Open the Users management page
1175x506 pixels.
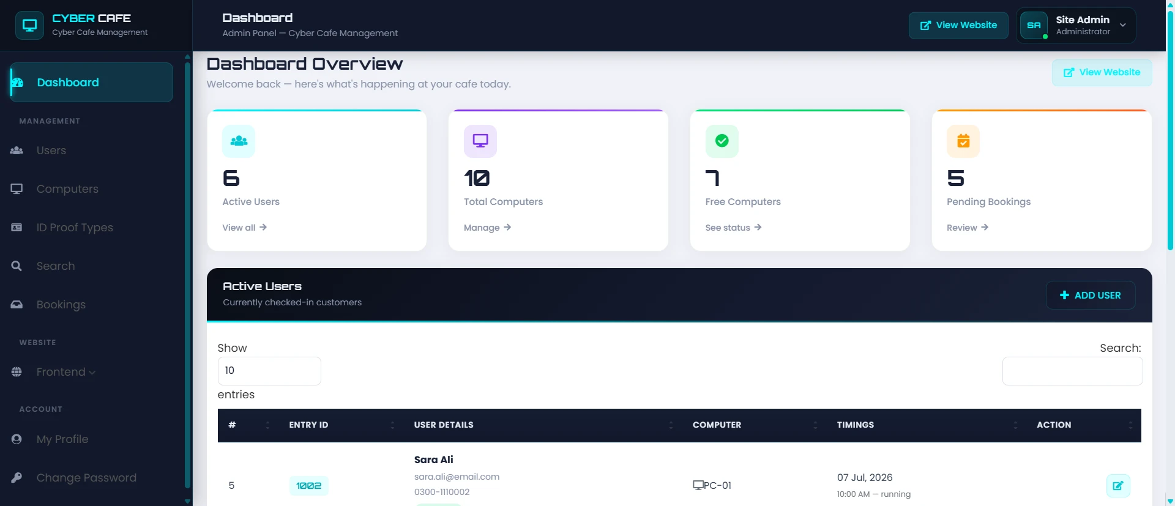click(x=51, y=151)
